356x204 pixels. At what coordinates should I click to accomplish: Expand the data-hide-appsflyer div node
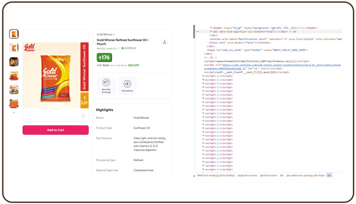pyautogui.click(x=211, y=32)
